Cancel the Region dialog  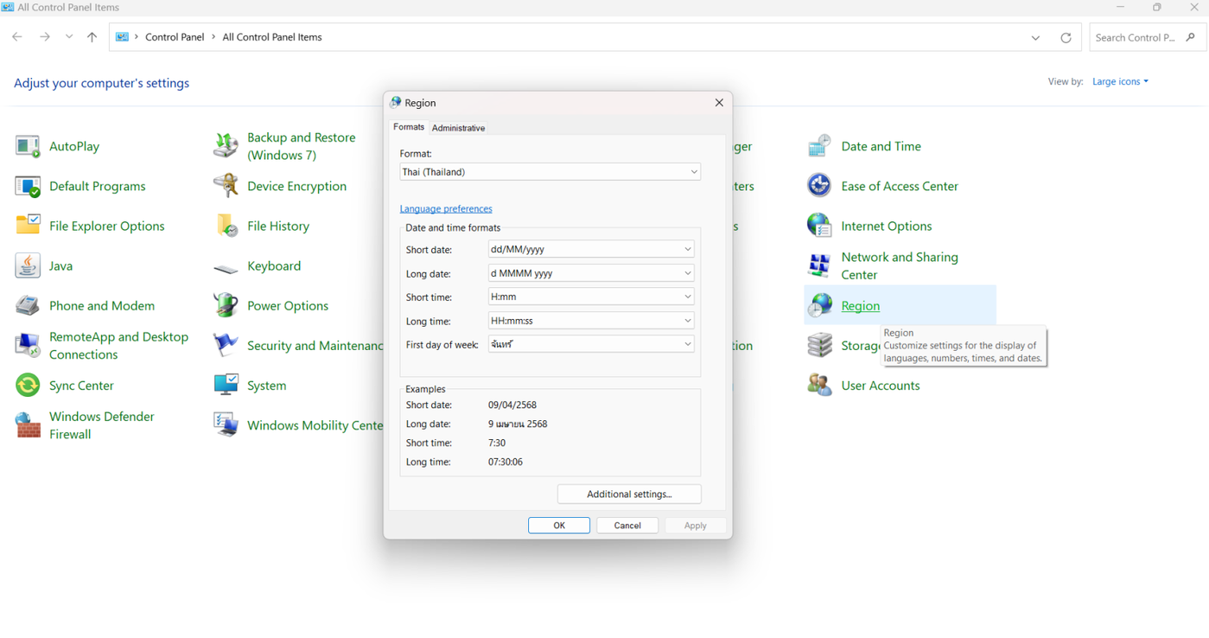pos(627,526)
